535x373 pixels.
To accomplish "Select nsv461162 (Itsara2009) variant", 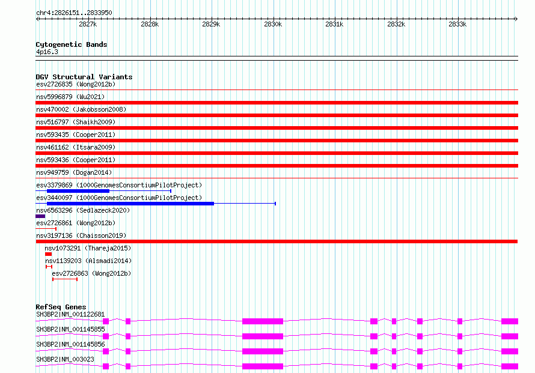I will click(x=76, y=147).
